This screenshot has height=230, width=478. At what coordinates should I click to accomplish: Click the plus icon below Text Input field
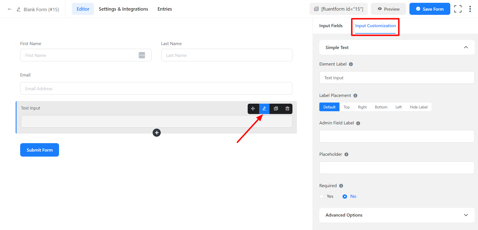click(157, 133)
